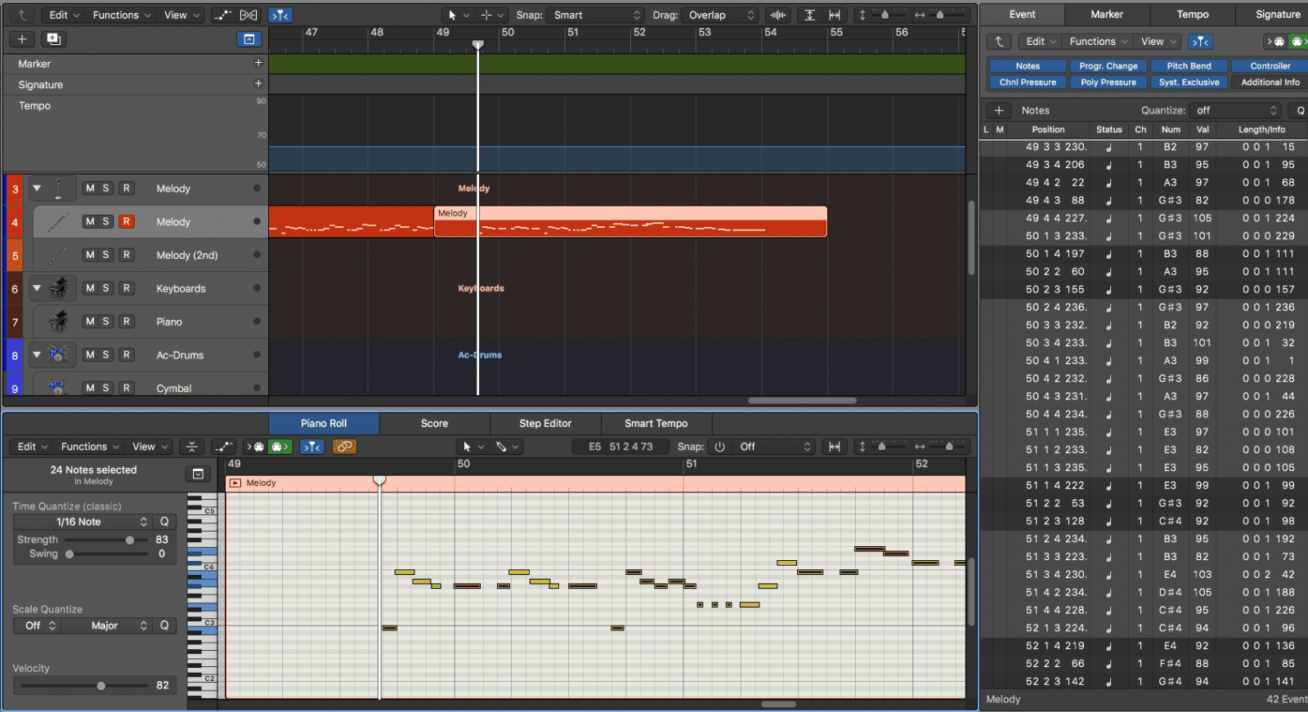1308x712 pixels.
Task: Open the View menu in the Piano Roll
Action: coord(150,447)
